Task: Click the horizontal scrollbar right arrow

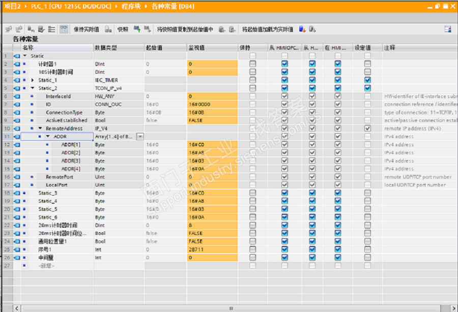Action: [453, 308]
